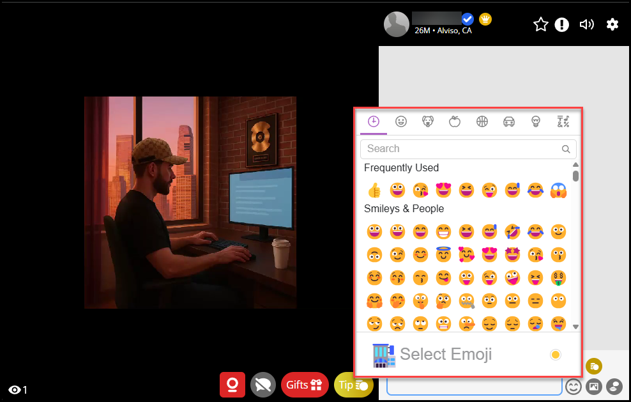
Task: Insert the hugging face emoji
Action: (374, 301)
